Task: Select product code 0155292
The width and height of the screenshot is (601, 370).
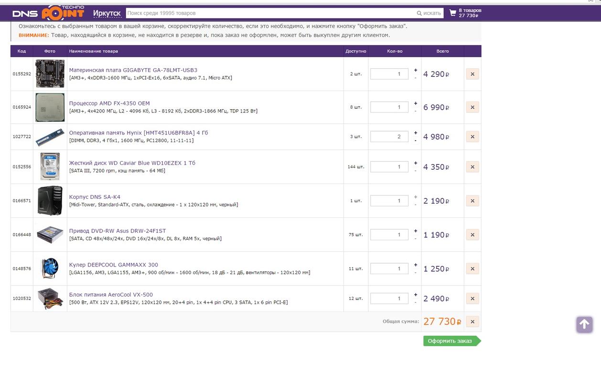Action: click(x=21, y=74)
